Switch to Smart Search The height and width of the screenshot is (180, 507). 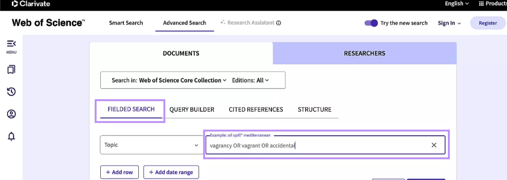pyautogui.click(x=126, y=23)
